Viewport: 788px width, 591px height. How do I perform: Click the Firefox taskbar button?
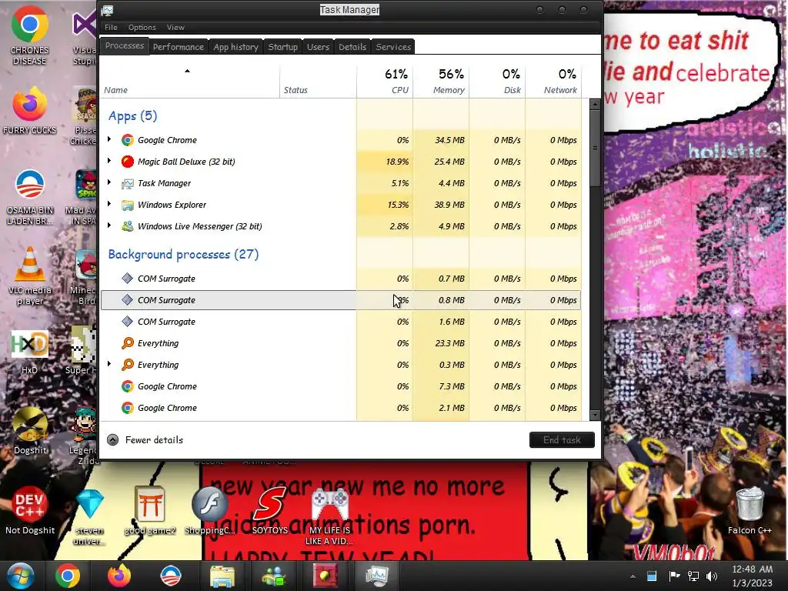[x=119, y=576]
